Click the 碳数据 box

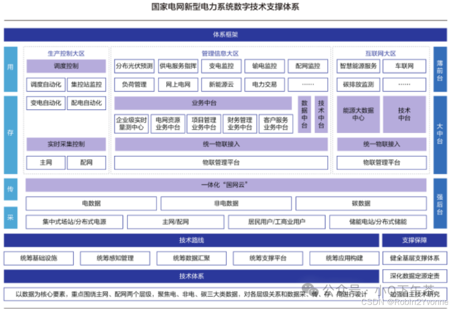(x=361, y=203)
